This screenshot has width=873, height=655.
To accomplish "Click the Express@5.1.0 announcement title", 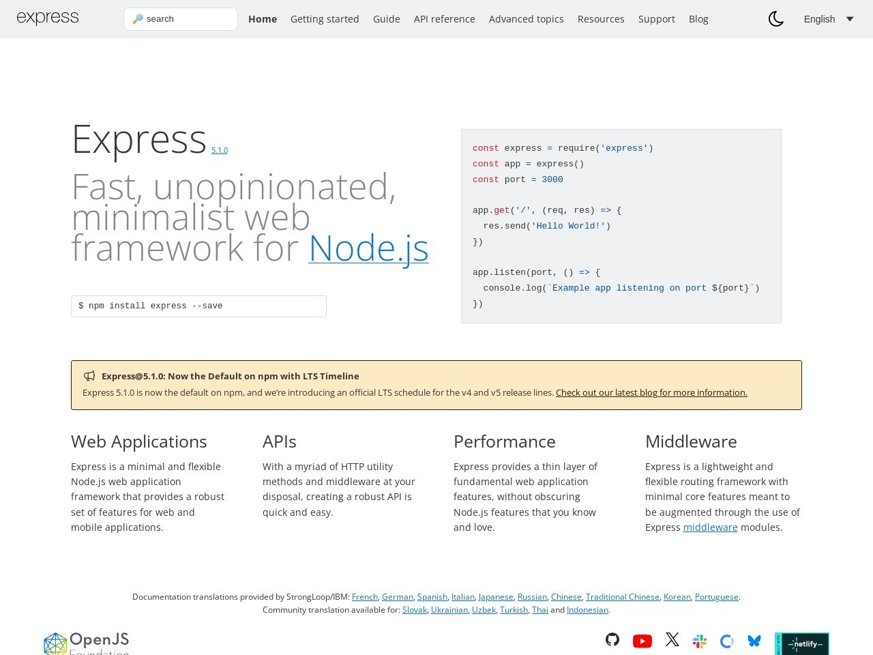I will 231,376.
